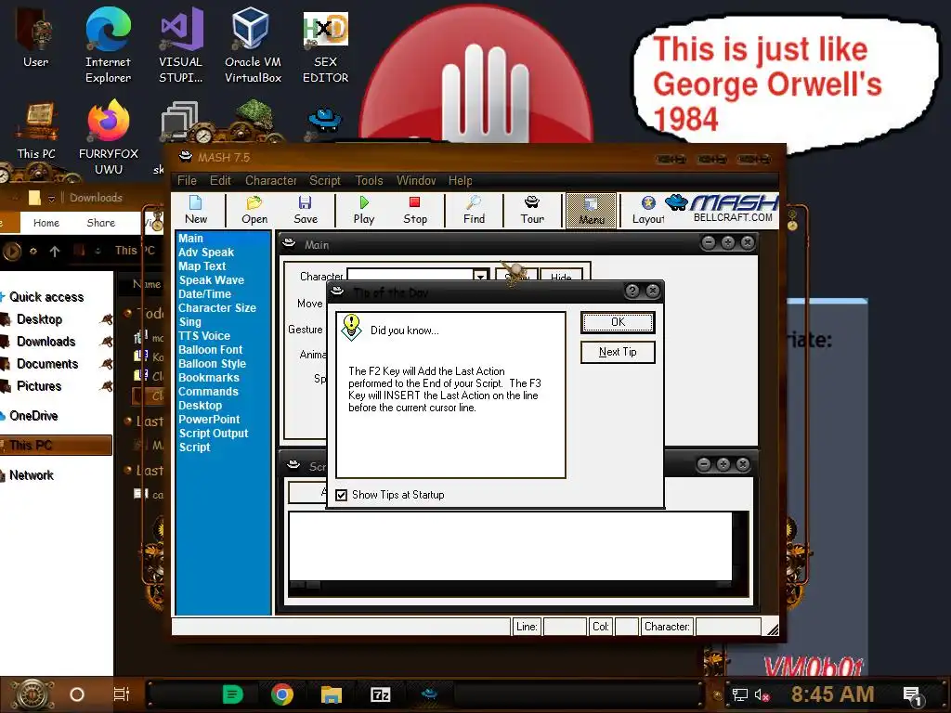Open PowerPoint in the side menu
Image resolution: width=951 pixels, height=713 pixels.
coord(209,420)
